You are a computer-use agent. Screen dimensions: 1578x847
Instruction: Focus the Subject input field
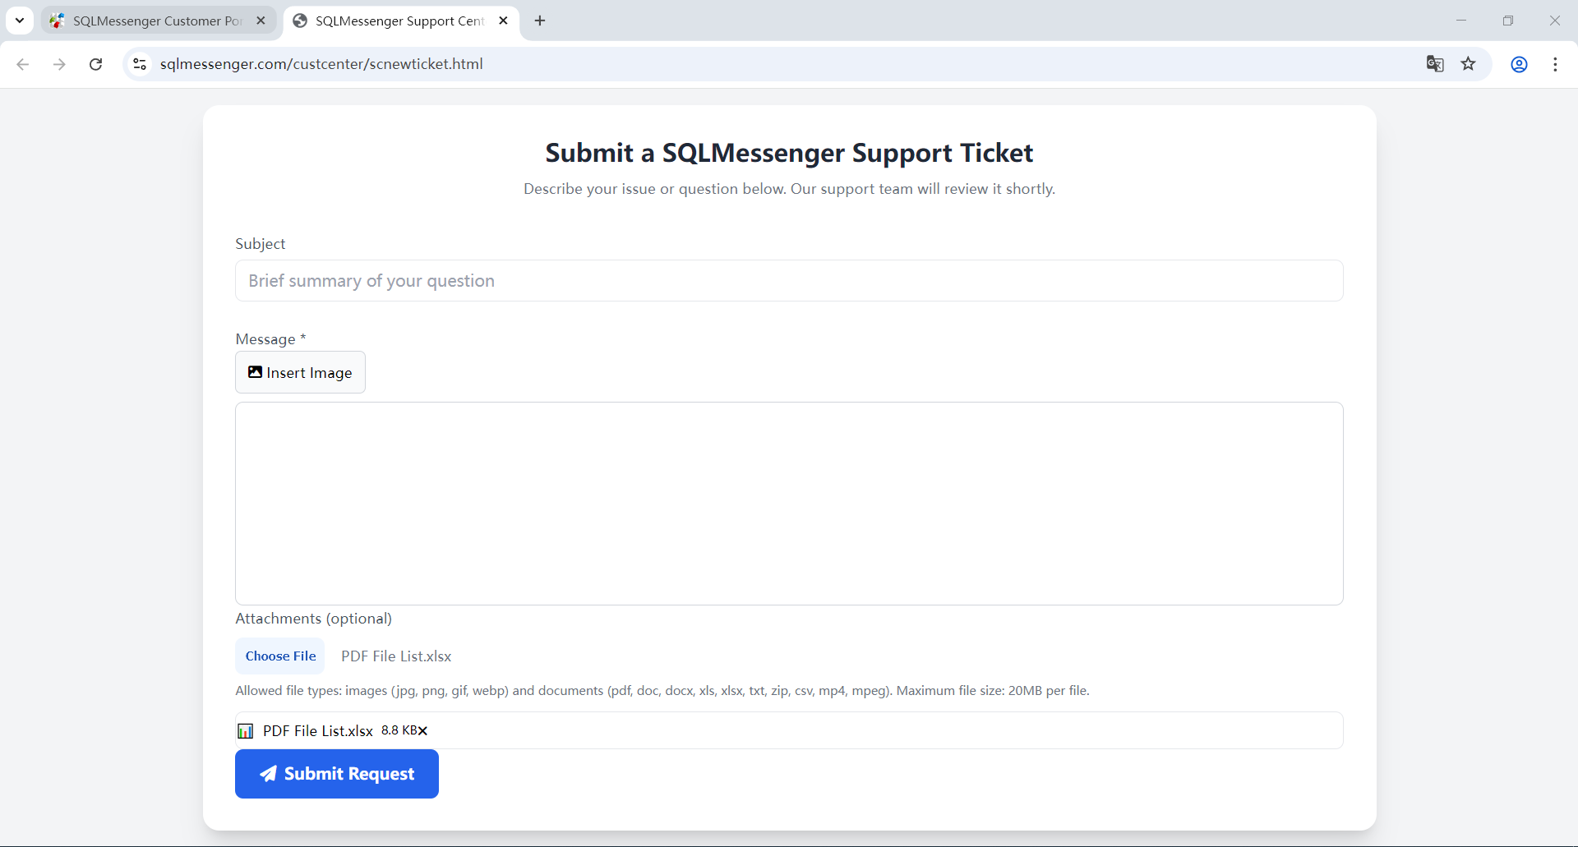(x=789, y=281)
